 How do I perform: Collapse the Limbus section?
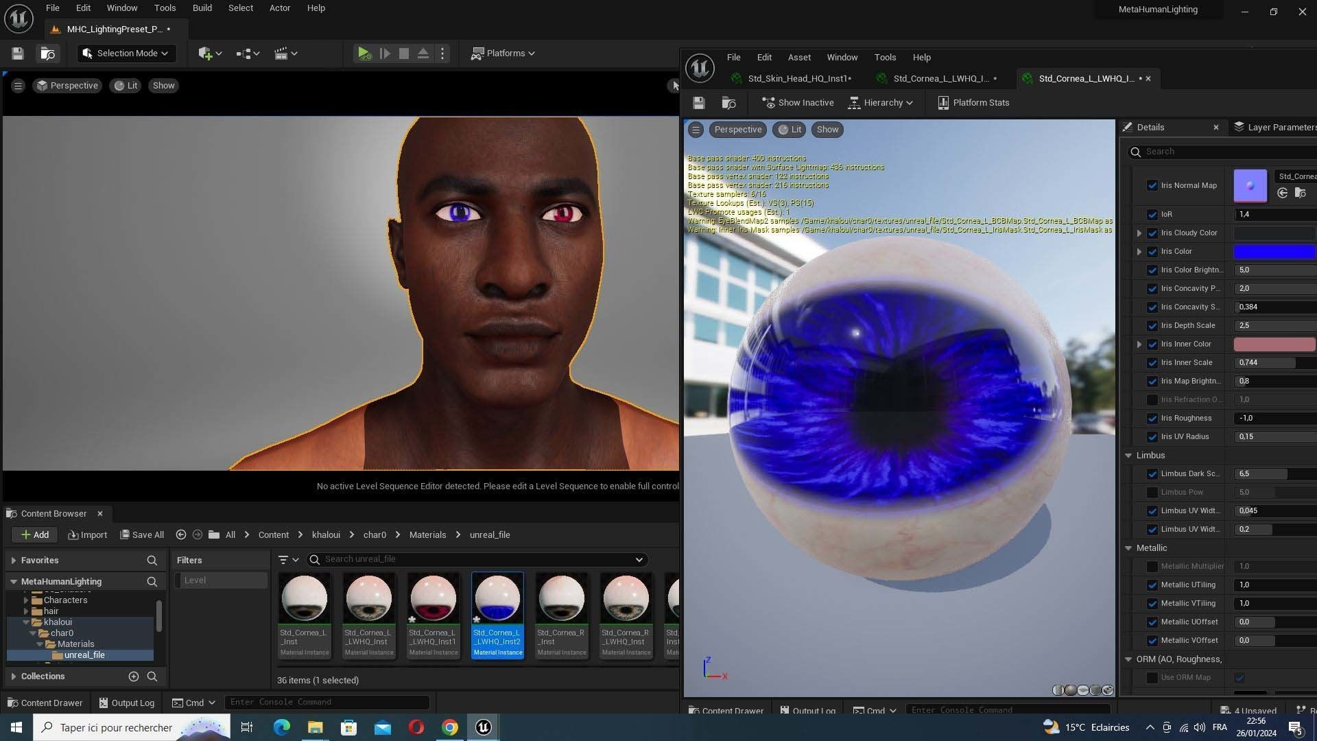coord(1128,456)
